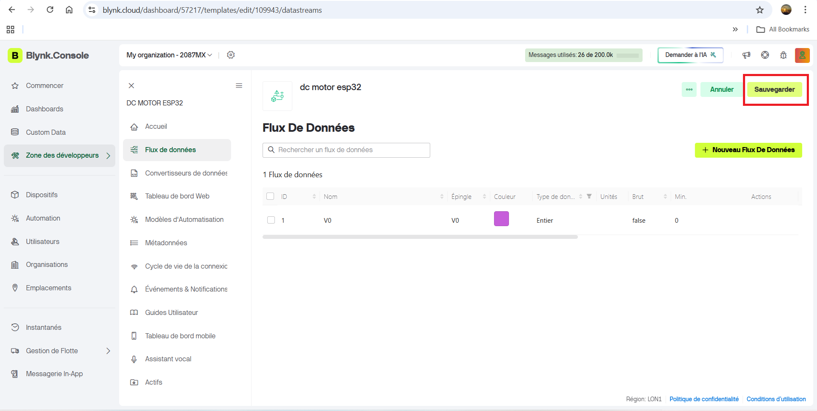Open Tableau de bord Web tab
Image resolution: width=817 pixels, height=411 pixels.
pos(177,196)
